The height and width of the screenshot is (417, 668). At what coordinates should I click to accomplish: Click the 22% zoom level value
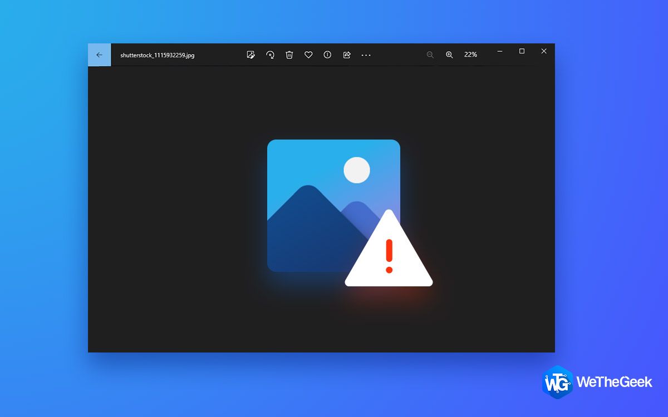tap(470, 54)
